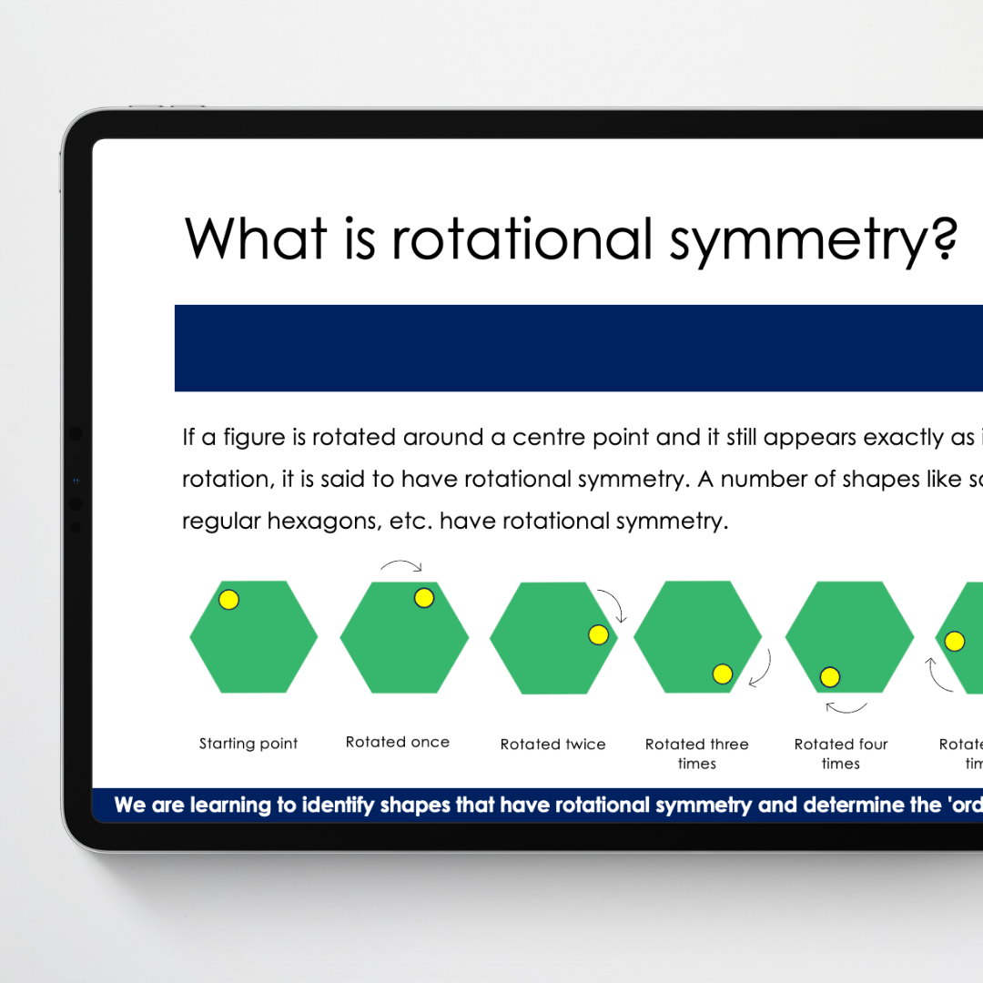Click the 'What is rotational symmetry?' title
This screenshot has width=983, height=983.
point(571,239)
